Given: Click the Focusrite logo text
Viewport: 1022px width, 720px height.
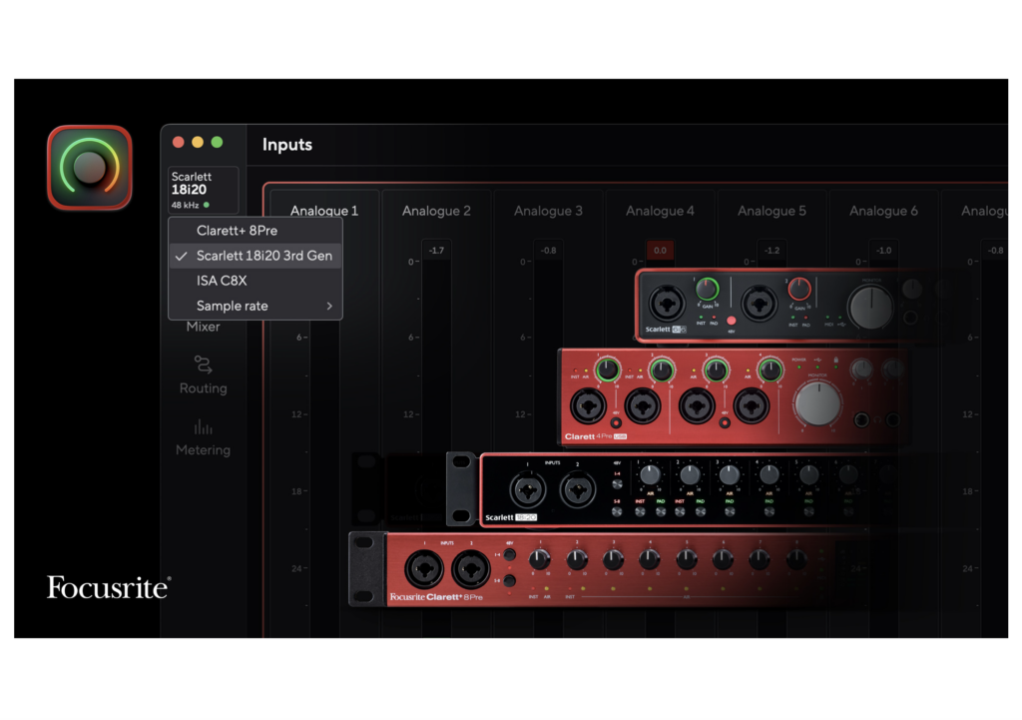Looking at the screenshot, I should tap(109, 587).
